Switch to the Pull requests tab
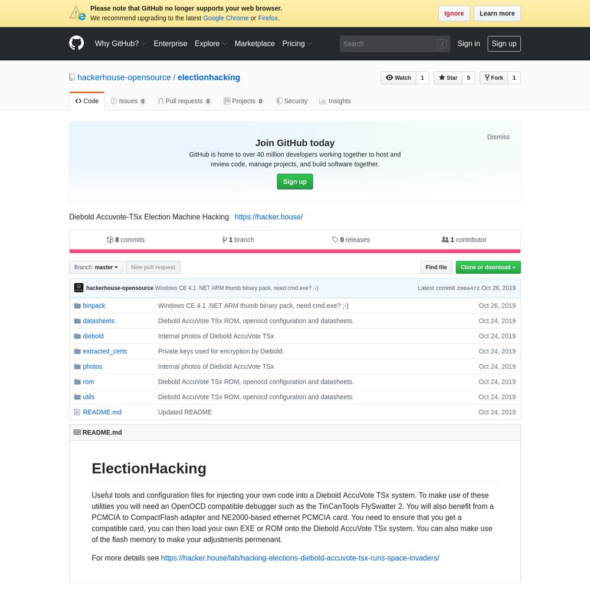The image size is (590, 590). click(x=184, y=101)
